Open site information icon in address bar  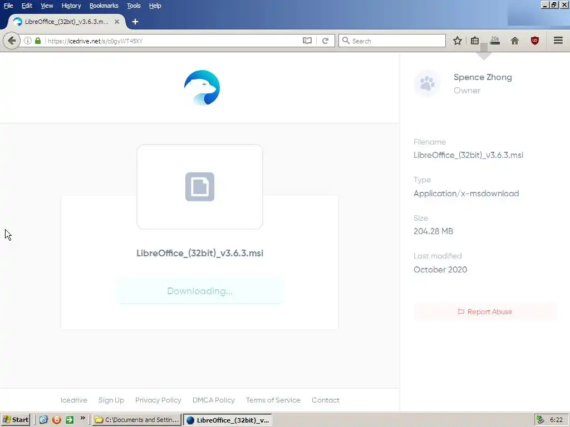pyautogui.click(x=28, y=41)
